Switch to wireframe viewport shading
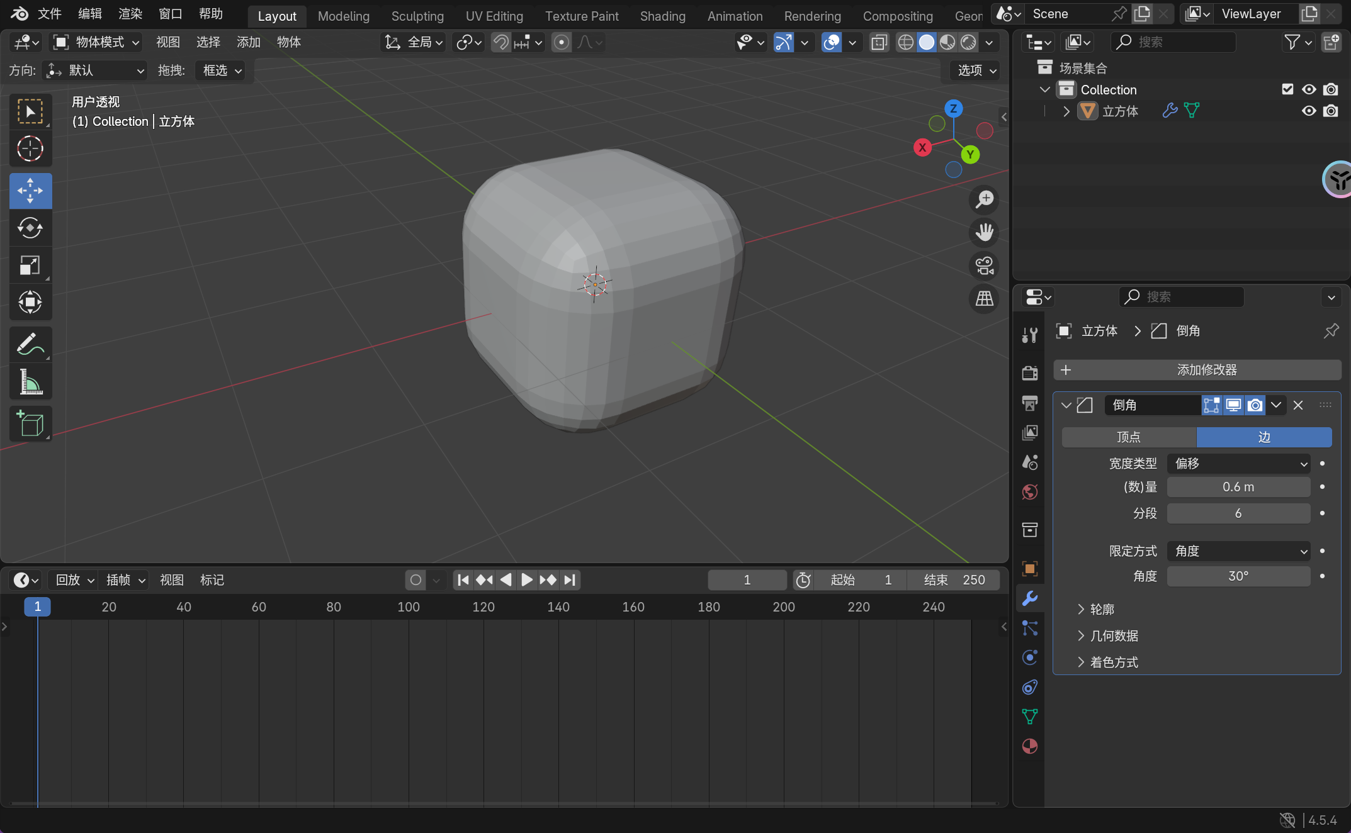This screenshot has width=1351, height=833. pyautogui.click(x=905, y=42)
